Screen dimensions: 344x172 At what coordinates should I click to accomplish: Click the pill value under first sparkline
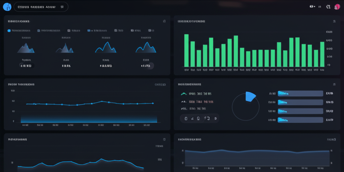coord(26,66)
